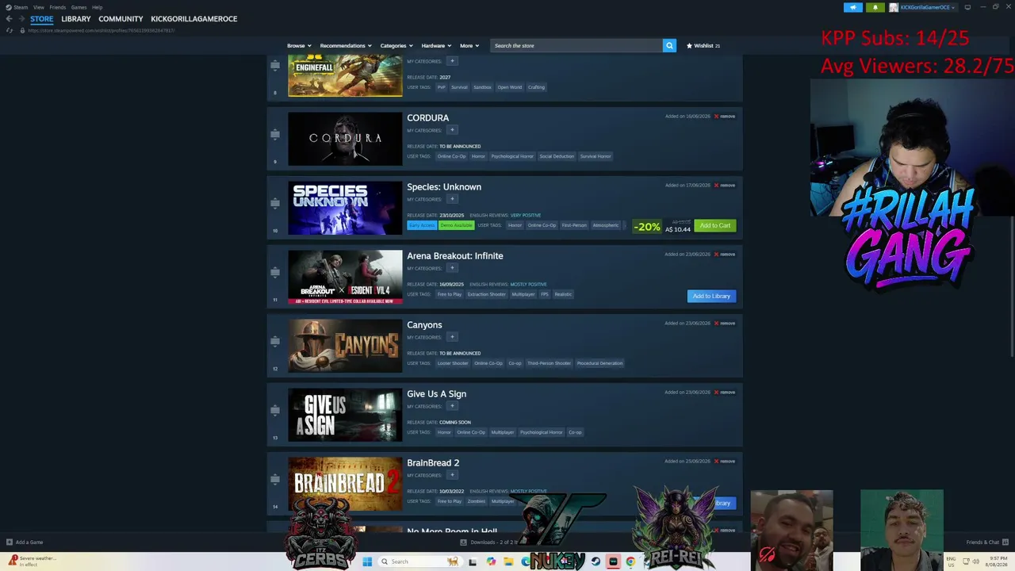The image size is (1015, 571).
Task: Open the Games menu
Action: click(x=79, y=7)
